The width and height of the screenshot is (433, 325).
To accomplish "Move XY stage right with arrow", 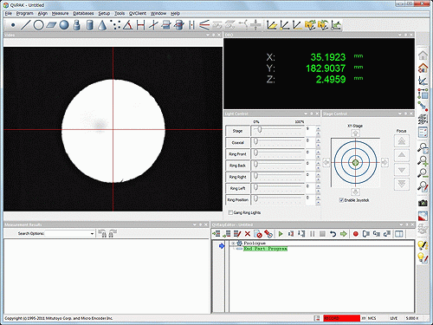I will 385,162.
